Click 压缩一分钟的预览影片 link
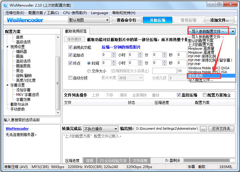This screenshot has width=240, height=172. point(121,47)
